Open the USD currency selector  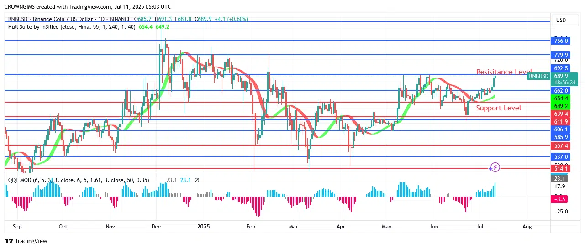coord(560,20)
